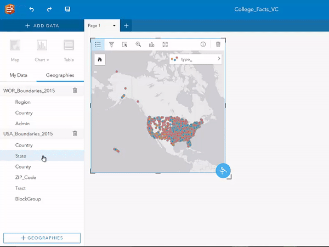Select the WOR_Boundaries_2015 dataset heading
Screen dimensions: 329x247
[29, 91]
